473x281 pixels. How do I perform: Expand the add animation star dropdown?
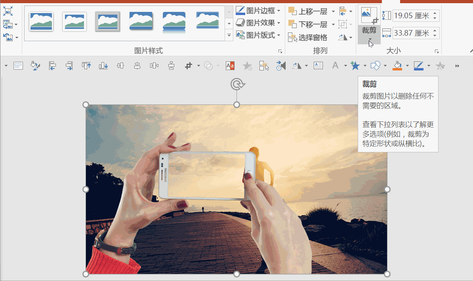tap(365, 66)
